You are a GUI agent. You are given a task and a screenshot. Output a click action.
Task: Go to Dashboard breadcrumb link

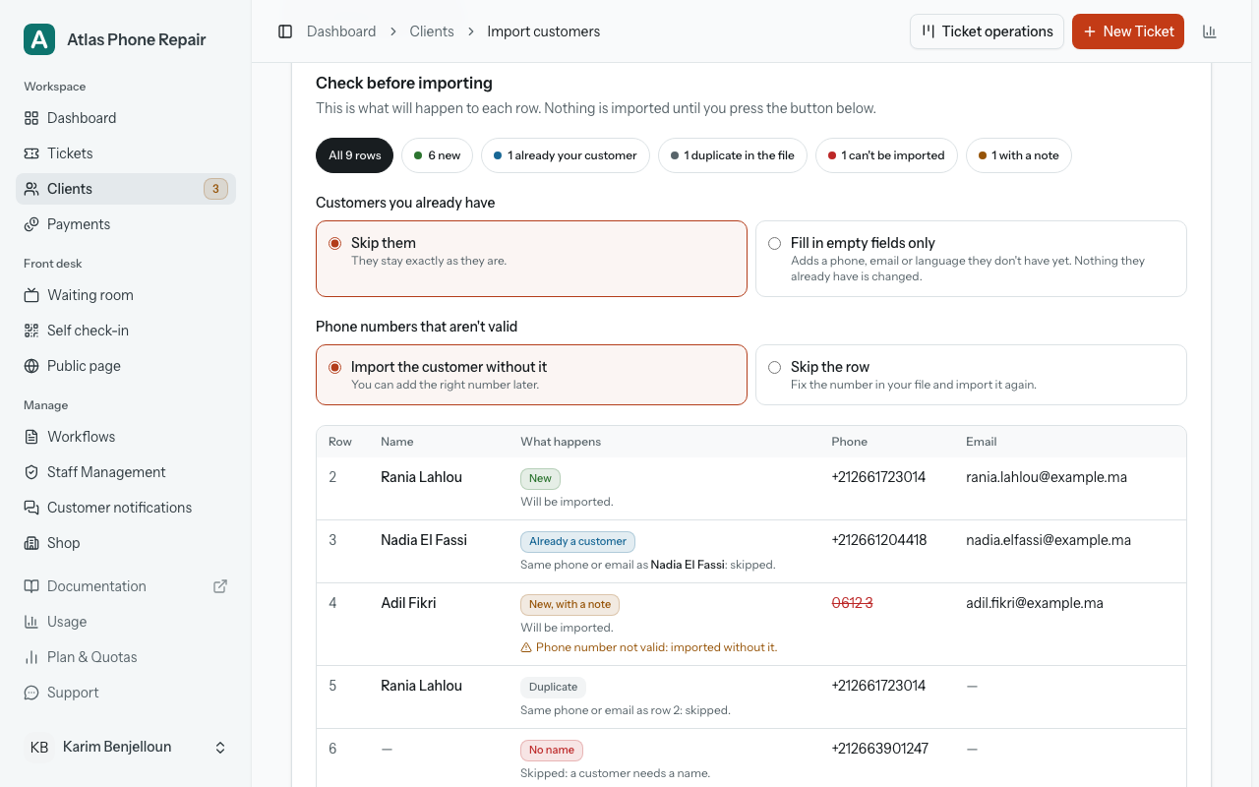341,31
